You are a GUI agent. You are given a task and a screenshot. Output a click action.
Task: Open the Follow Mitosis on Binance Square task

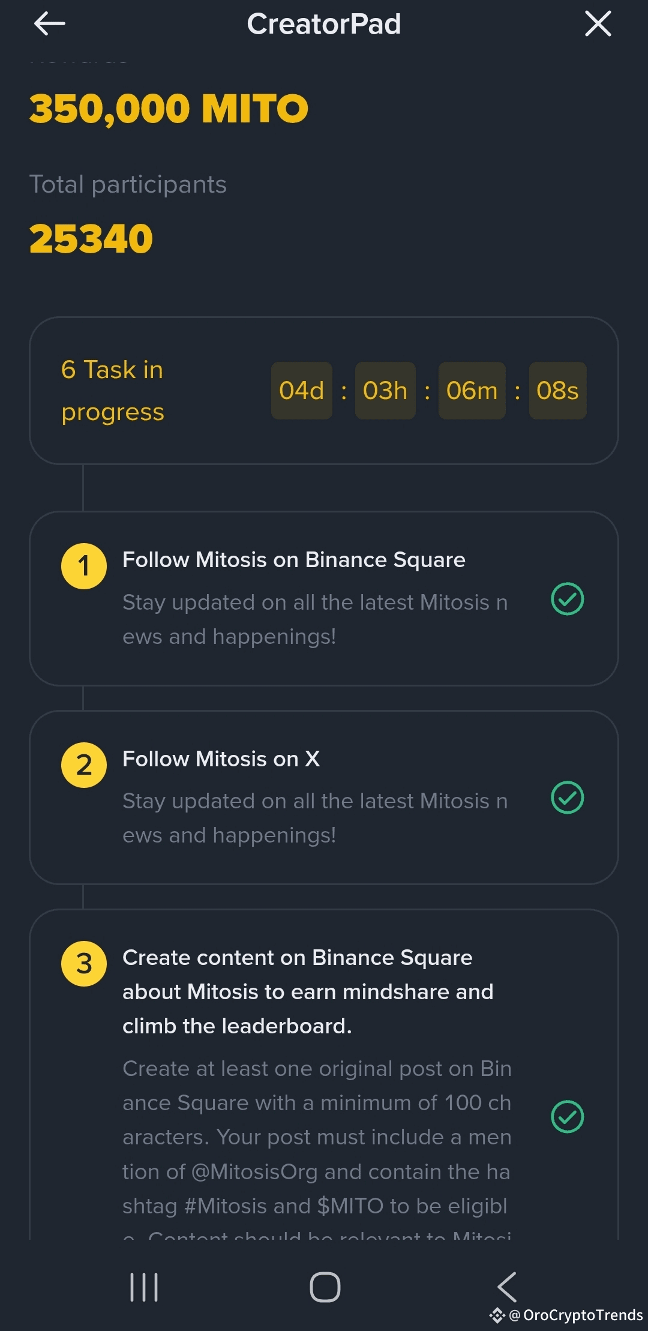294,560
